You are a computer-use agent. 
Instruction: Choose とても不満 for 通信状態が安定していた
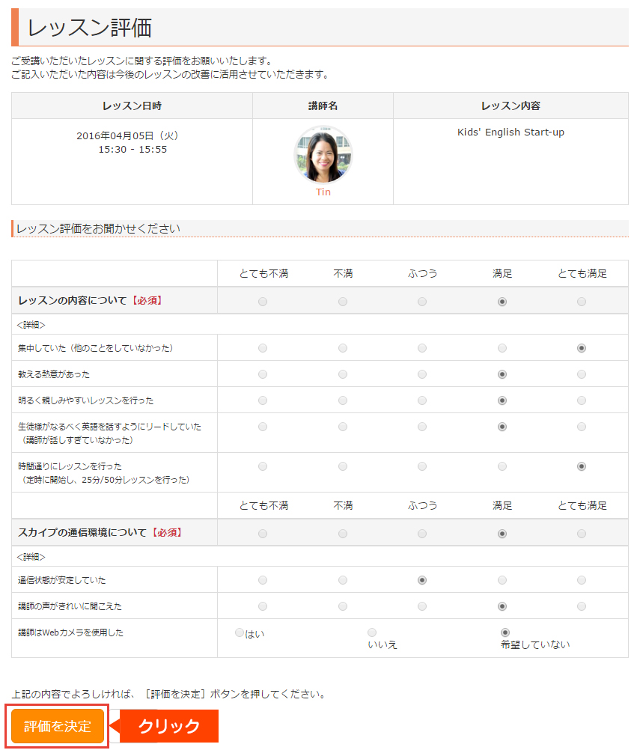263,580
